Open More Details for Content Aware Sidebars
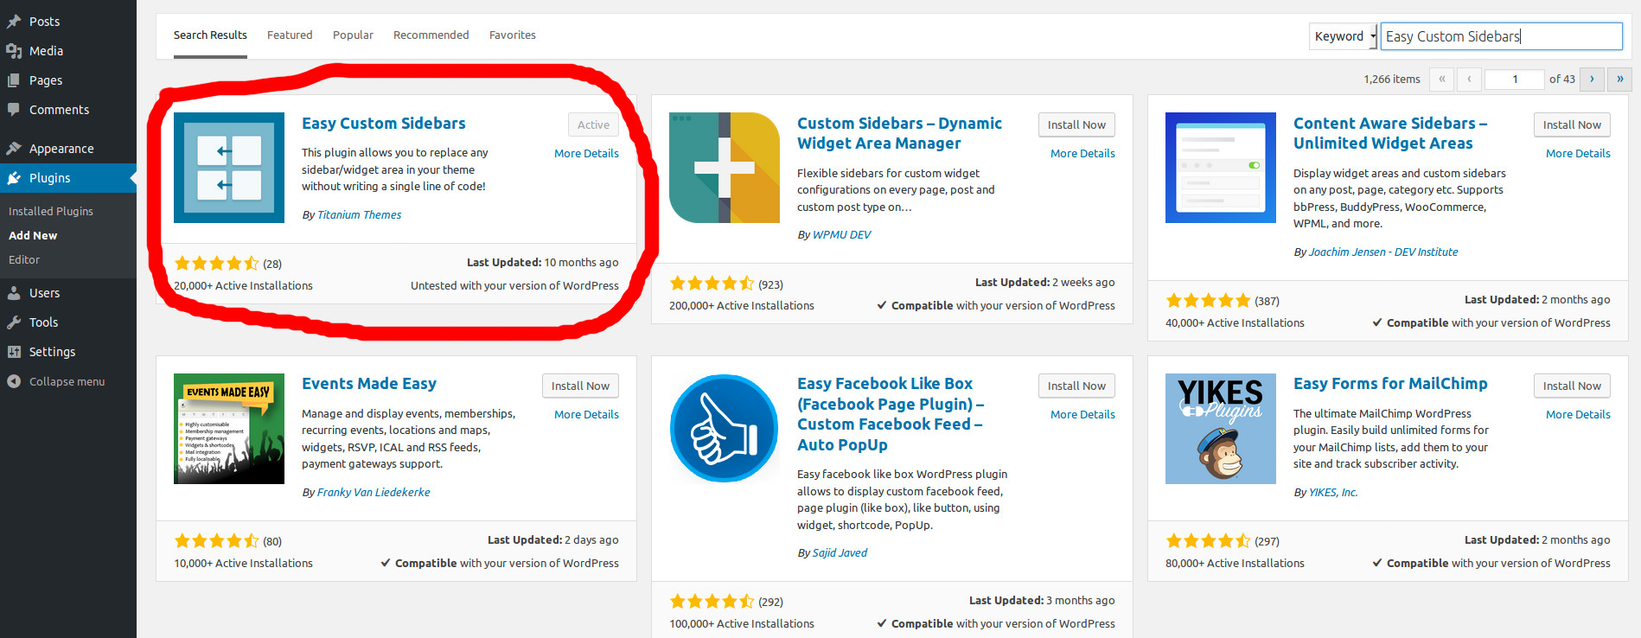1641x638 pixels. click(x=1578, y=153)
